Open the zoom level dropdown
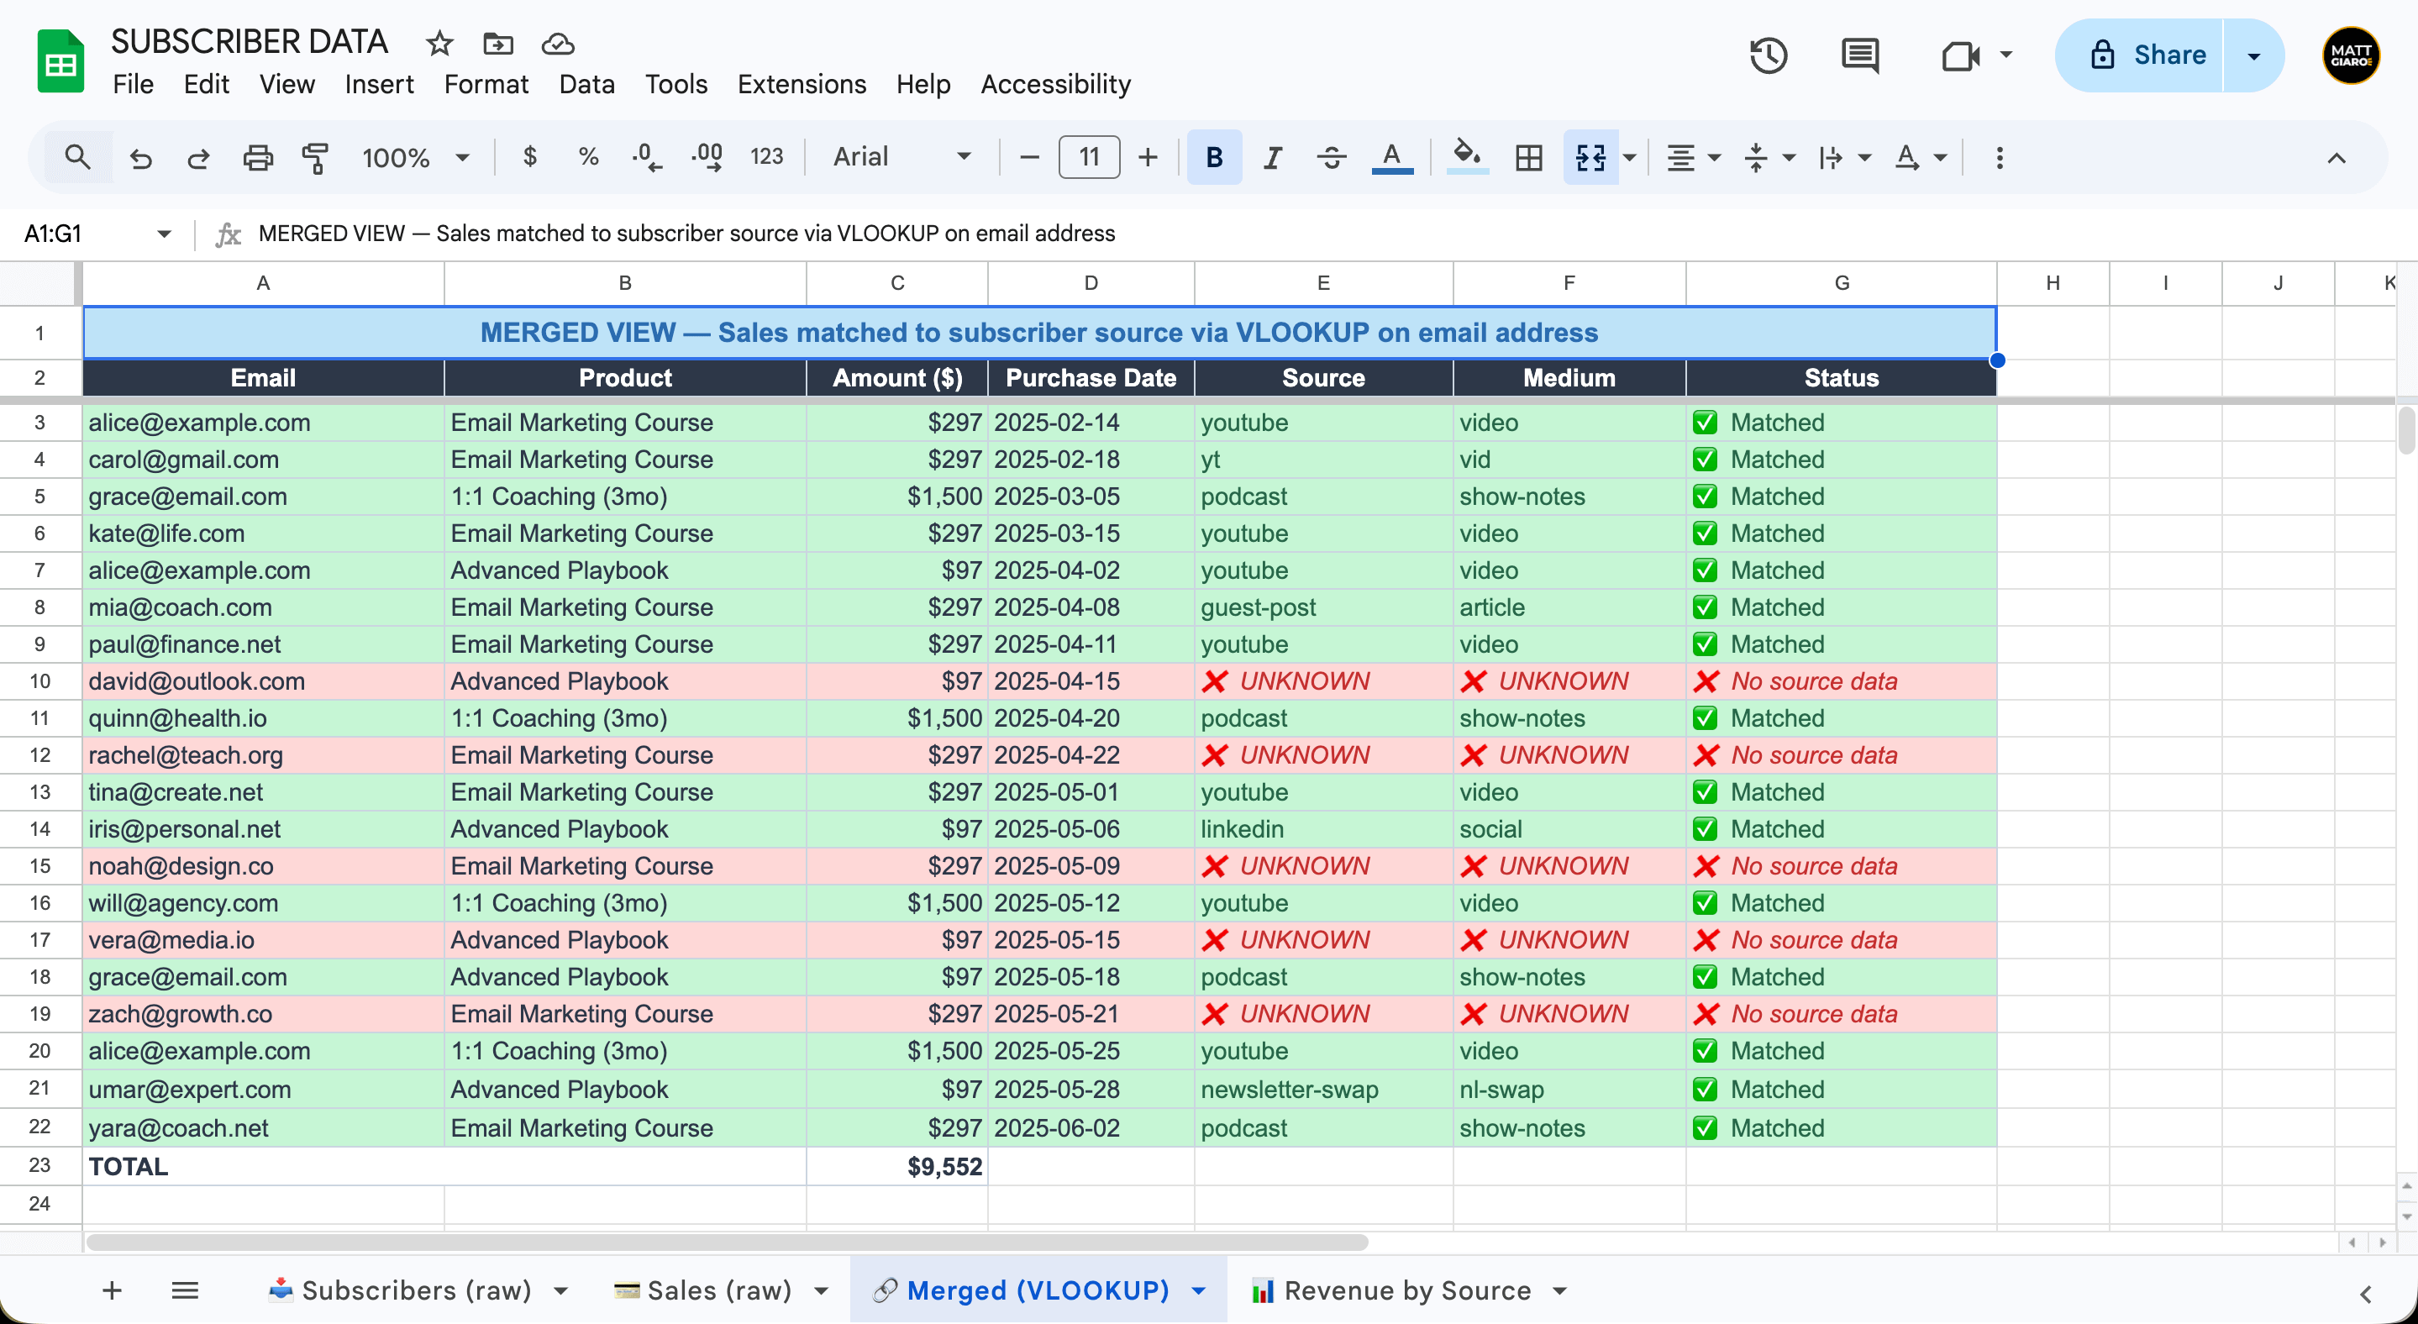The image size is (2418, 1324). click(416, 157)
